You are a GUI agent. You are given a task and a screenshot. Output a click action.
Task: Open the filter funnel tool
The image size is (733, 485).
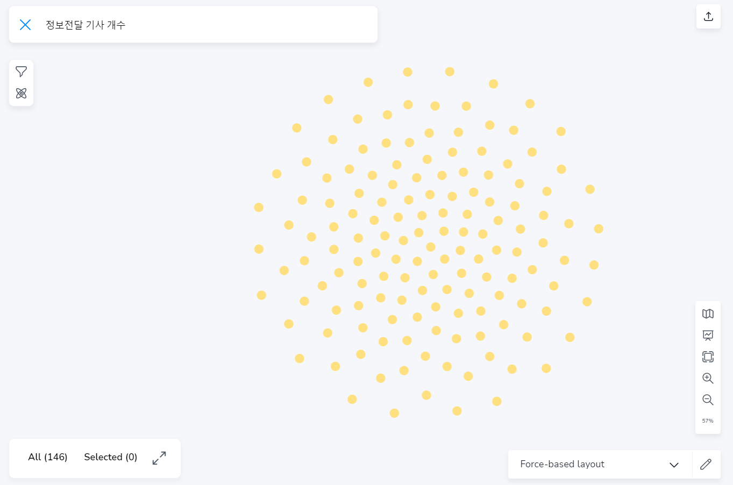22,72
